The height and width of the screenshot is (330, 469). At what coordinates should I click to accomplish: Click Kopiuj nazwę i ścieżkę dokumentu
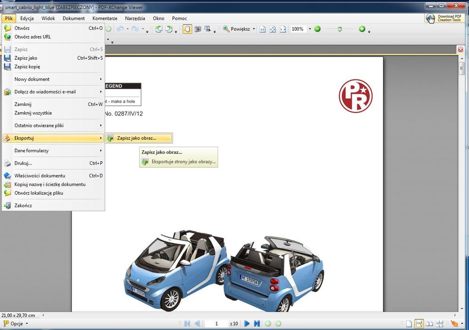click(54, 184)
